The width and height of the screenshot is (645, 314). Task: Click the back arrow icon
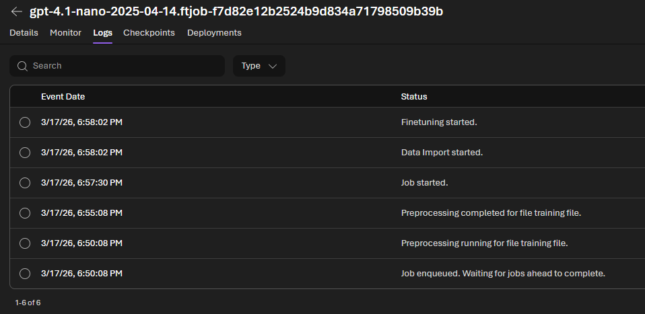17,11
